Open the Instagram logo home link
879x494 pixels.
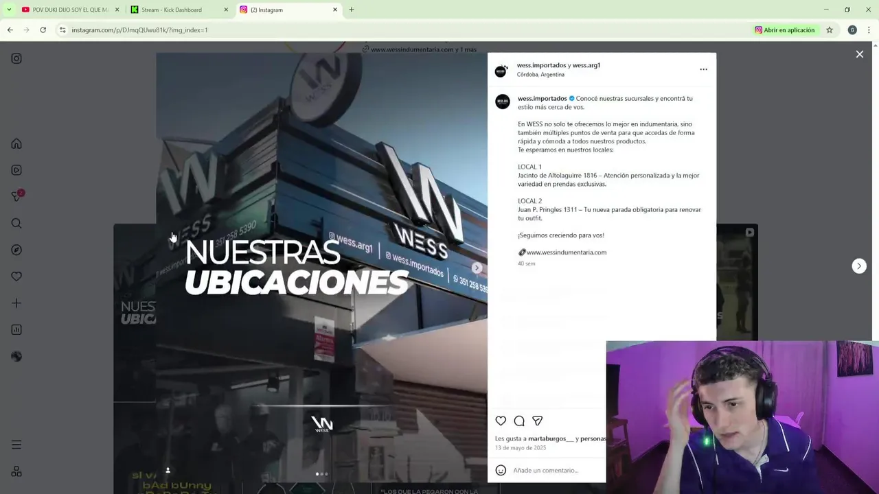[16, 58]
